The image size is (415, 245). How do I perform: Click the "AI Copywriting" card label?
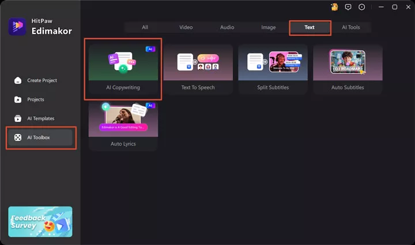point(123,87)
